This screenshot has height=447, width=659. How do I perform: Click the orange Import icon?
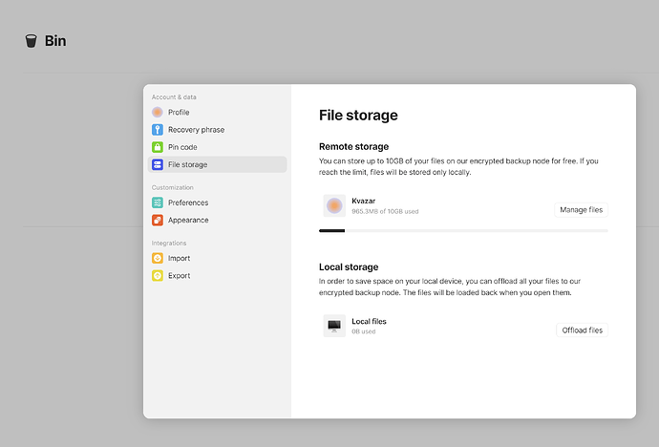click(x=158, y=258)
